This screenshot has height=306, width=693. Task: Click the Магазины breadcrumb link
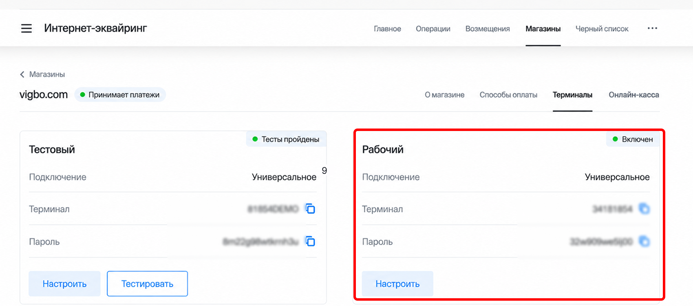pos(47,74)
